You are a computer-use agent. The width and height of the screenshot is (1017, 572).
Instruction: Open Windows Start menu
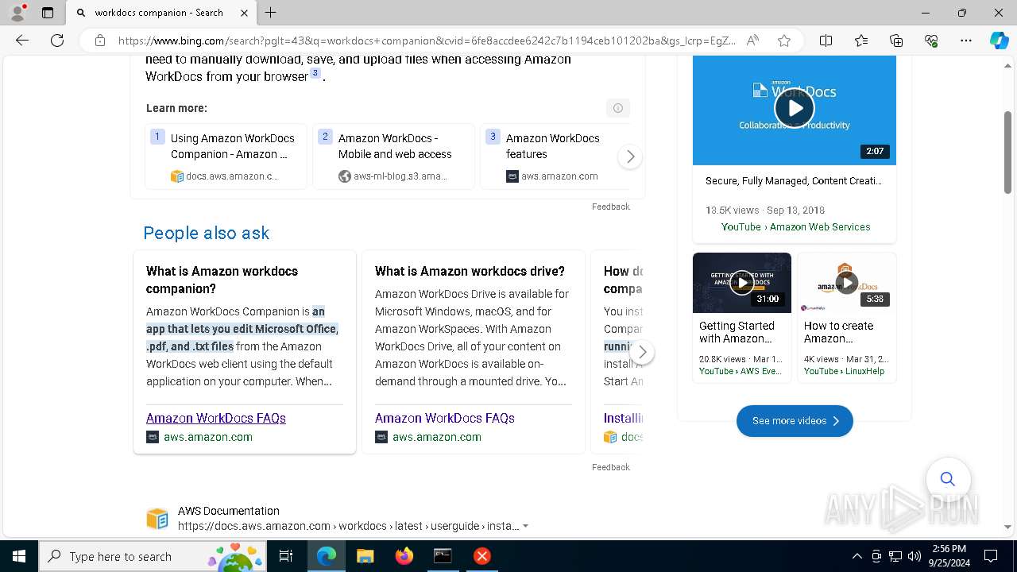pyautogui.click(x=19, y=556)
